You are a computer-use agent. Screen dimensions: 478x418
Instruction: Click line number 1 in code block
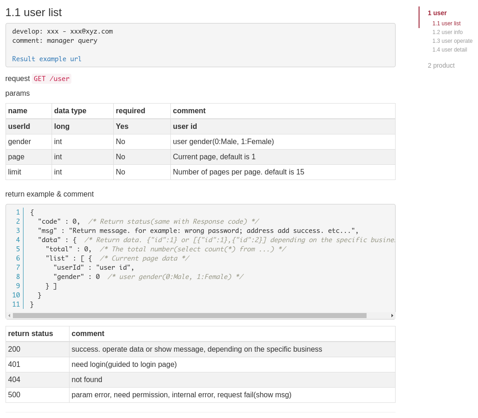pos(18,212)
